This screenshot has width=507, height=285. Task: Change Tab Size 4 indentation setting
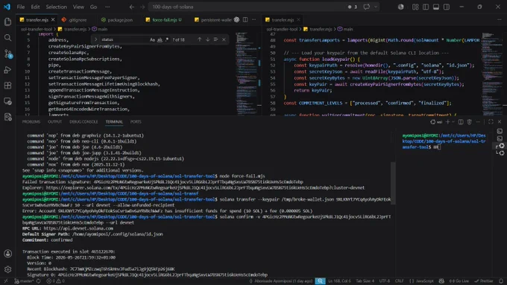tap(365, 281)
